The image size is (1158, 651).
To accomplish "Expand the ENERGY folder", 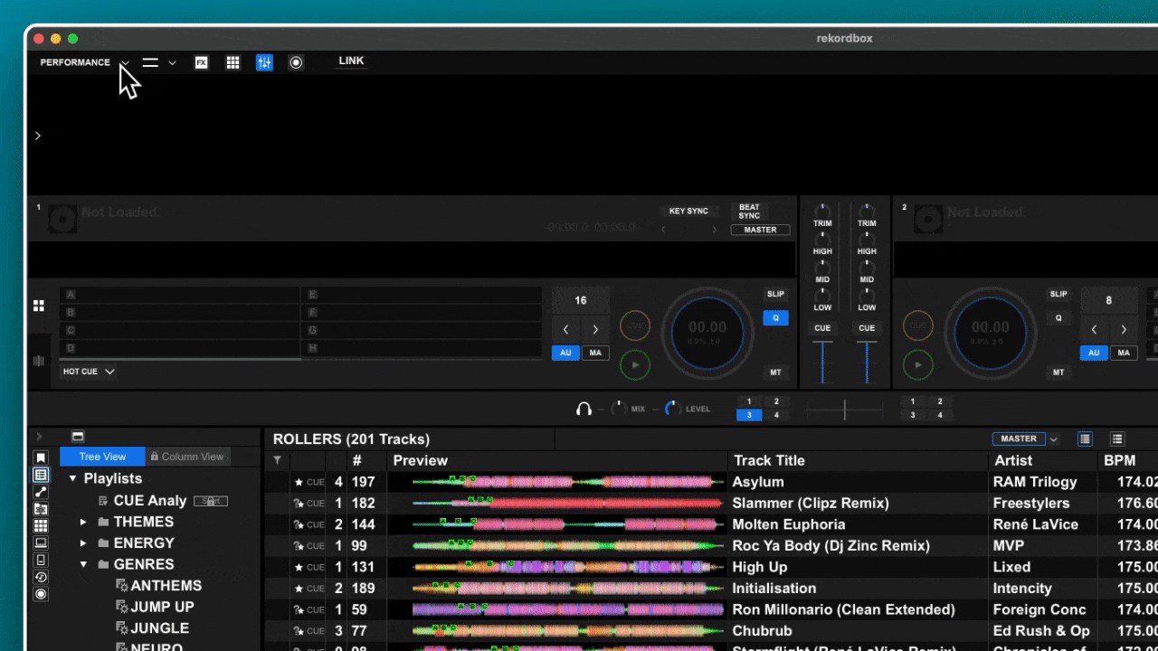I will [83, 543].
